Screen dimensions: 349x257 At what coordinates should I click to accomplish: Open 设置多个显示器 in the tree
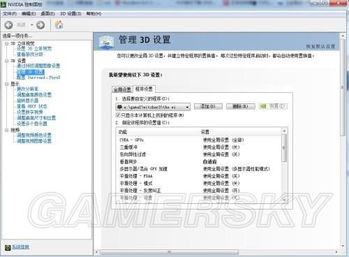[32, 124]
